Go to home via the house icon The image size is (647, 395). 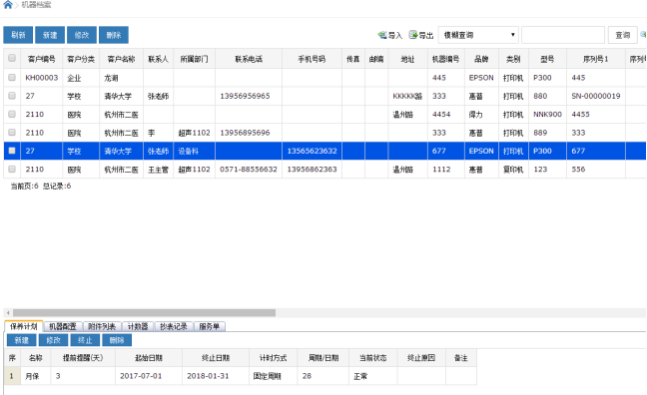7,5
